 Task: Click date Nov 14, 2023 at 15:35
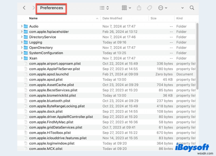coord(120,138)
